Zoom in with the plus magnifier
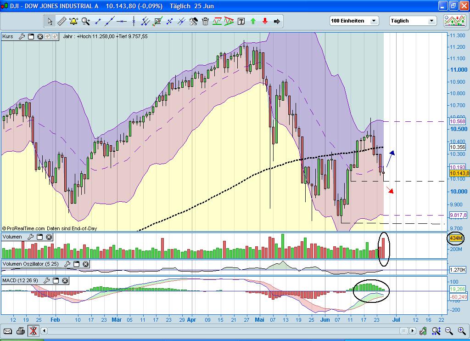The image size is (470, 341). click(462, 331)
